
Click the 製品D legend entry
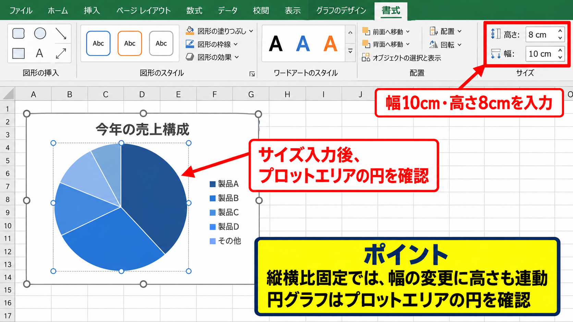coord(224,227)
